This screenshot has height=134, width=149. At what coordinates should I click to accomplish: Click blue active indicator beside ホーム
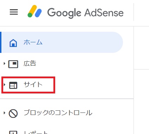tap(1, 42)
